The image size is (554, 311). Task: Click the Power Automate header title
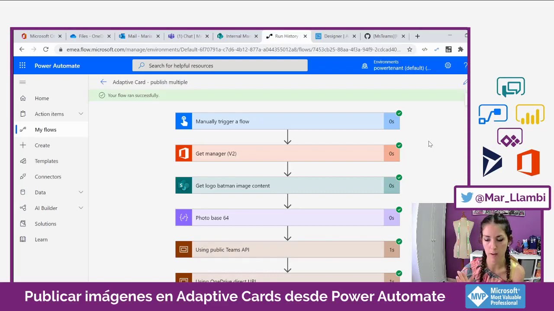[x=57, y=66]
